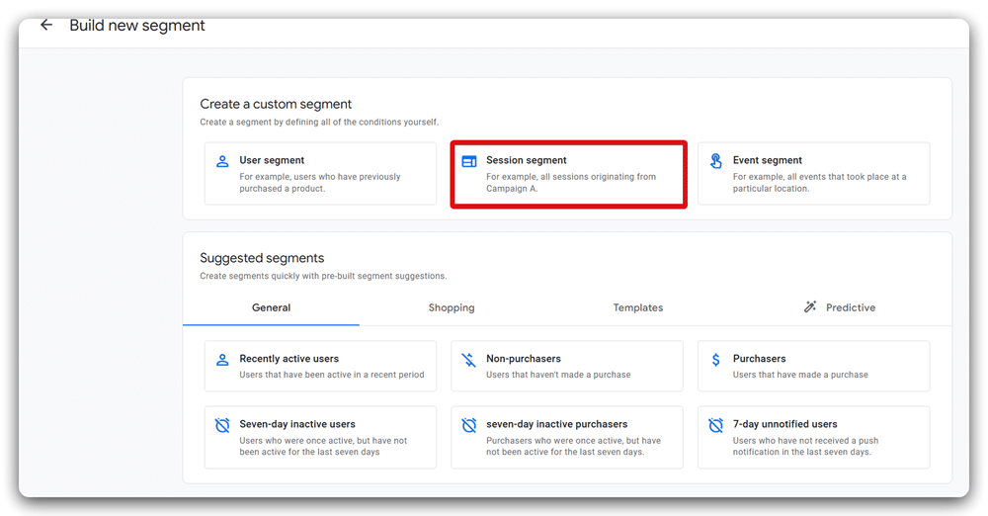Switch to the Predictive tab
Viewport: 988px width, 516px height.
click(x=840, y=307)
